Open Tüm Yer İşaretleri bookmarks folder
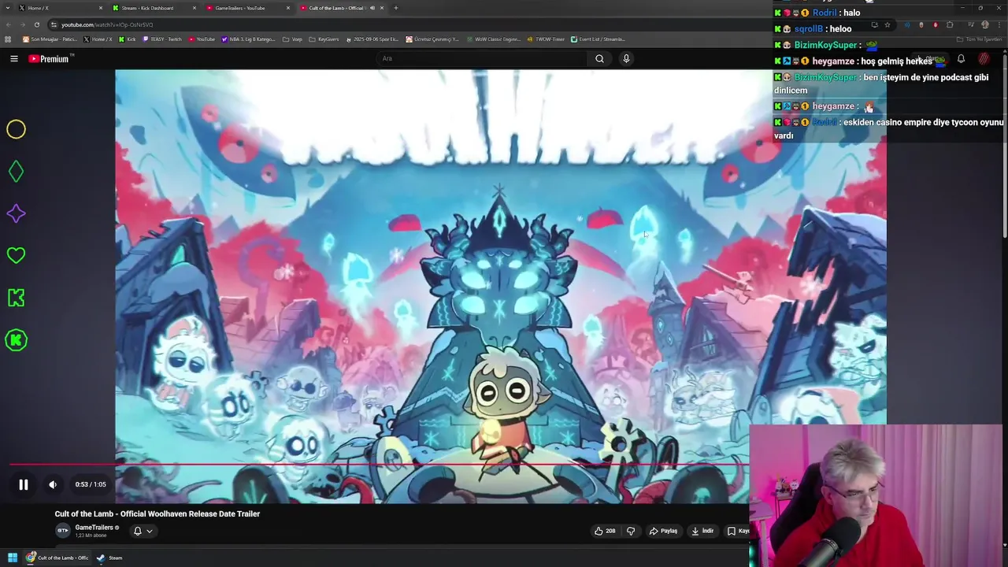This screenshot has width=1008, height=567. [979, 39]
